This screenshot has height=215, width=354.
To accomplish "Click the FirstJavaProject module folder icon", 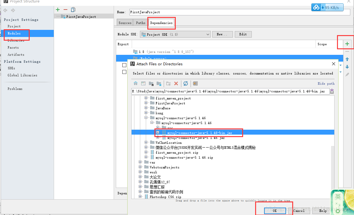I will tap(63, 17).
